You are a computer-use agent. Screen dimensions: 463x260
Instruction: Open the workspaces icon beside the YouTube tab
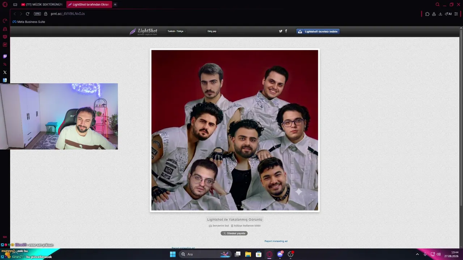click(15, 5)
